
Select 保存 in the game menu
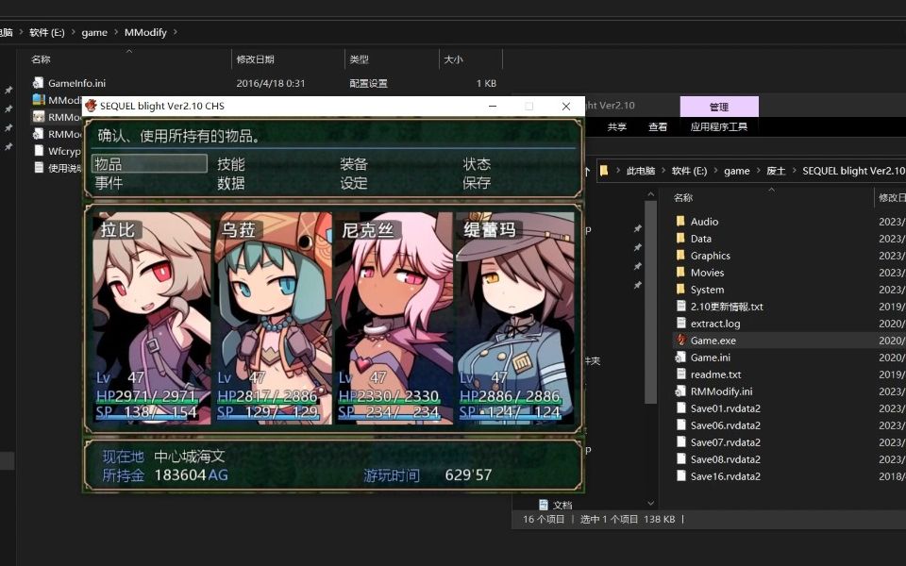click(477, 183)
